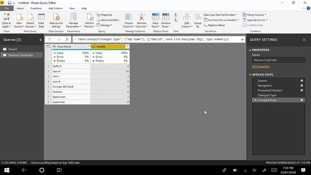Click the taskbar back arrow
This screenshot has height=175, width=311.
point(24,170)
